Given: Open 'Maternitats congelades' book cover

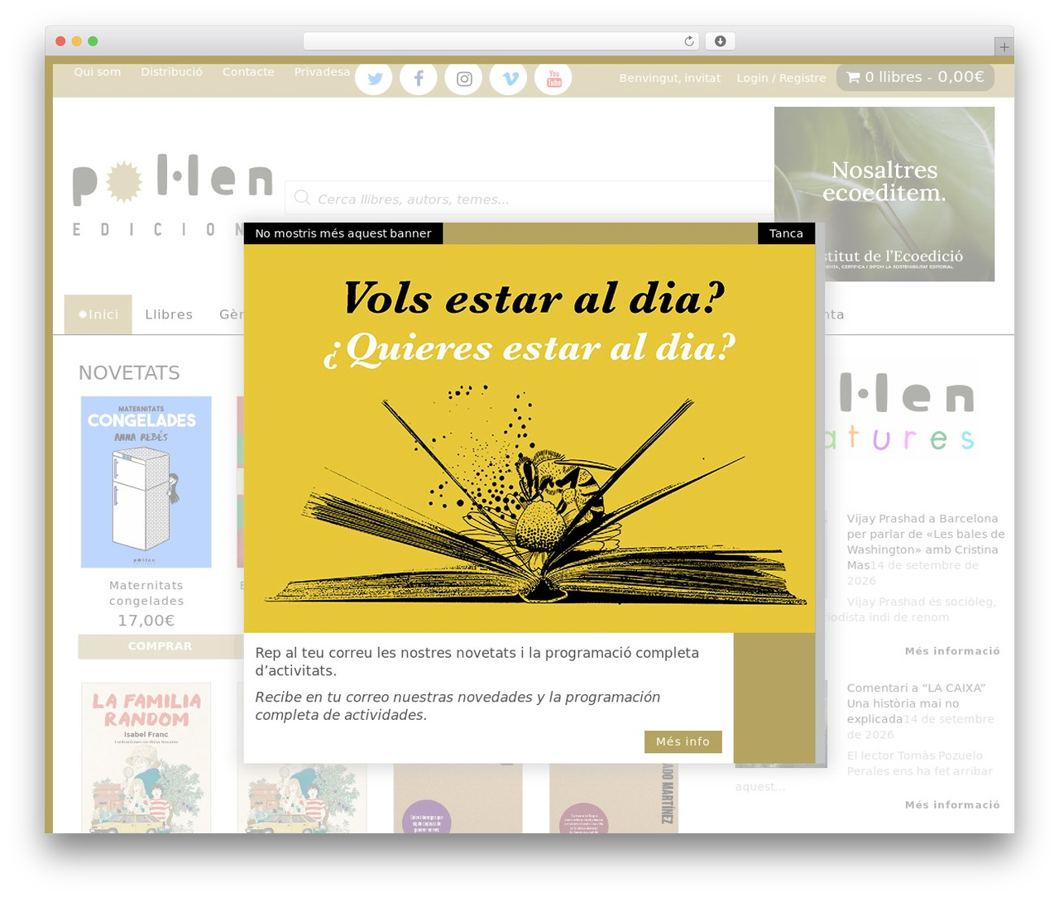Looking at the screenshot, I should point(146,482).
